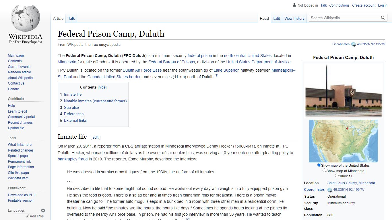Image resolution: width=392 pixels, height=220 pixels.
Task: Click the United States location map image
Action: (x=344, y=141)
